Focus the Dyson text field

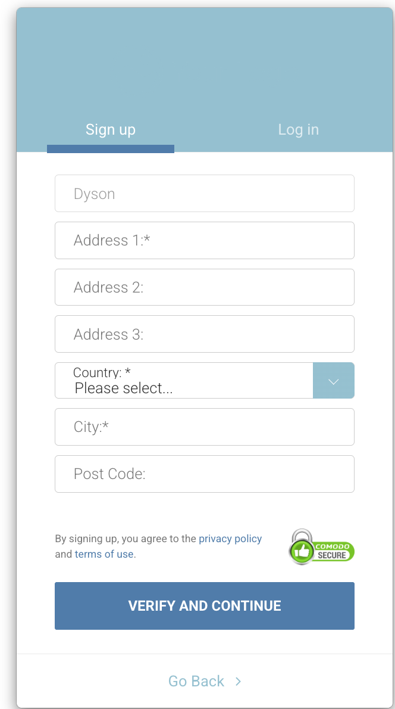[x=204, y=194]
